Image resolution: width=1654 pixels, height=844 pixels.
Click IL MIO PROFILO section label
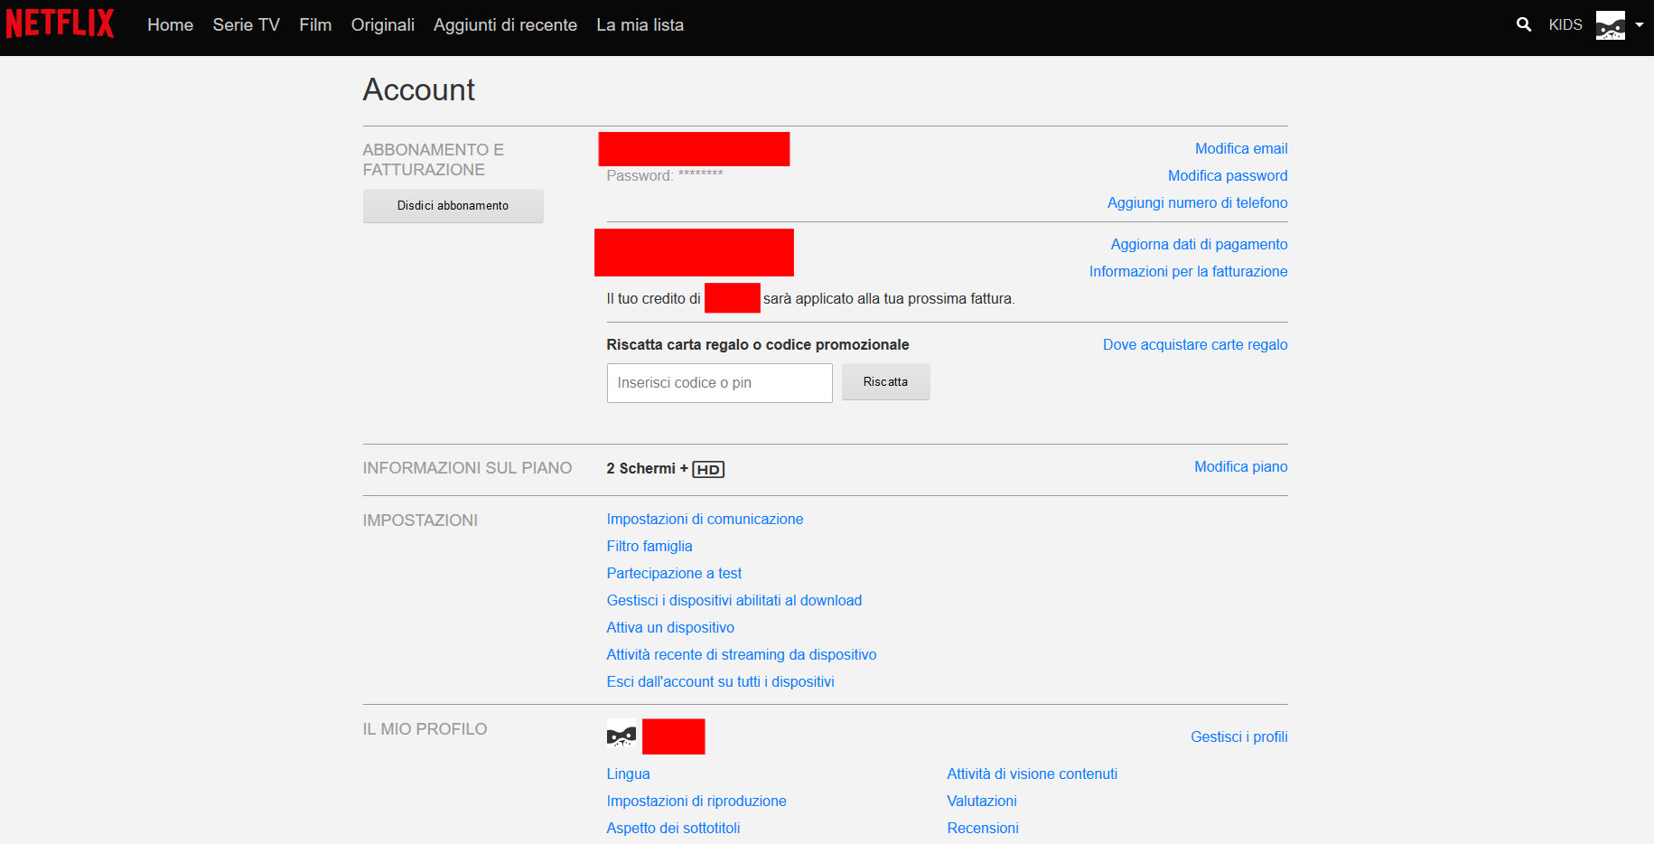point(425,728)
